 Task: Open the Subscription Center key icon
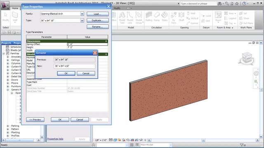(227, 4)
